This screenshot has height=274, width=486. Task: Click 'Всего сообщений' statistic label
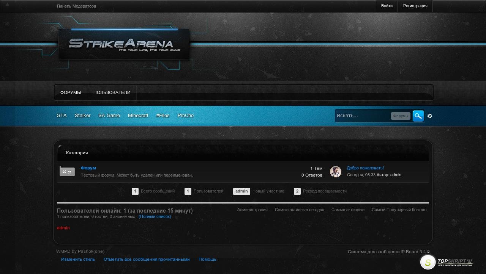[x=158, y=191]
